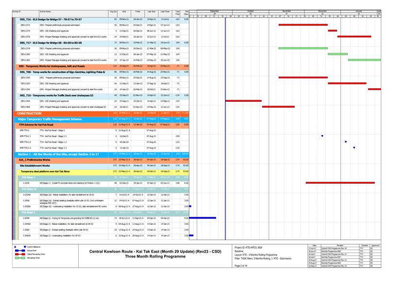Click the Current Milestone legend diamond
Image resolution: width=404 pixels, height=285 pixels.
[16, 247]
